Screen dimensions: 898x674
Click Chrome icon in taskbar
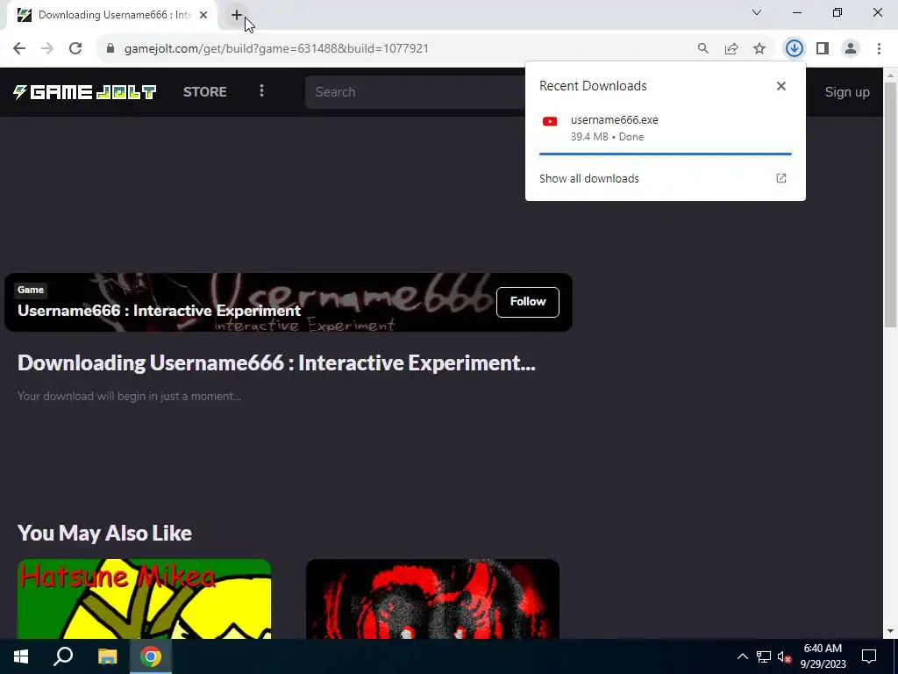pos(151,656)
